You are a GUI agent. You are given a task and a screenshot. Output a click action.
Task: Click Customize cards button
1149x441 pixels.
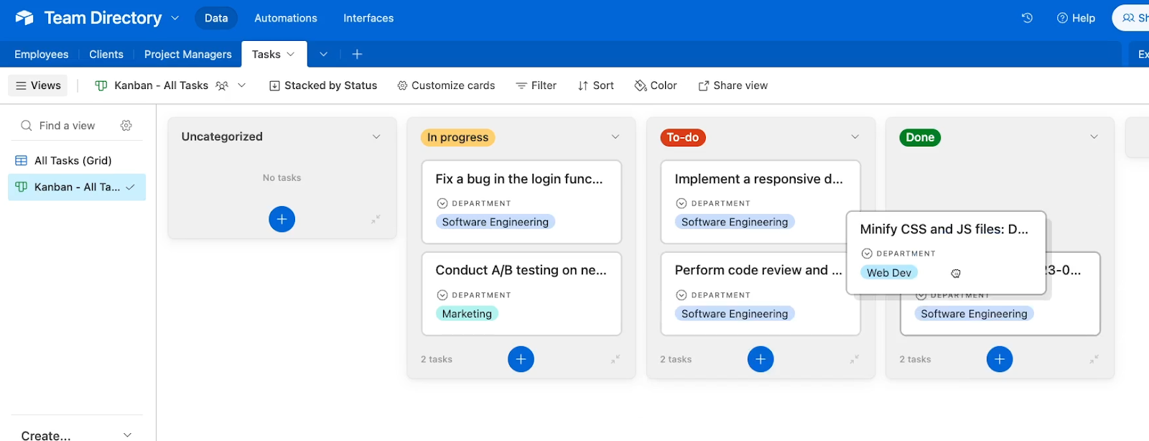click(446, 85)
